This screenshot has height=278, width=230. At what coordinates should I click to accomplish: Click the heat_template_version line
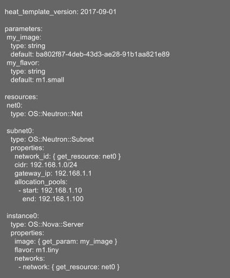61,12
